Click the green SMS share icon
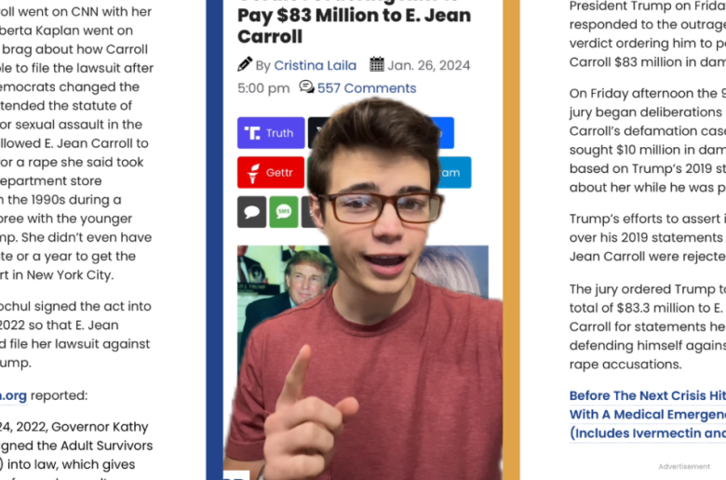 pos(284,212)
